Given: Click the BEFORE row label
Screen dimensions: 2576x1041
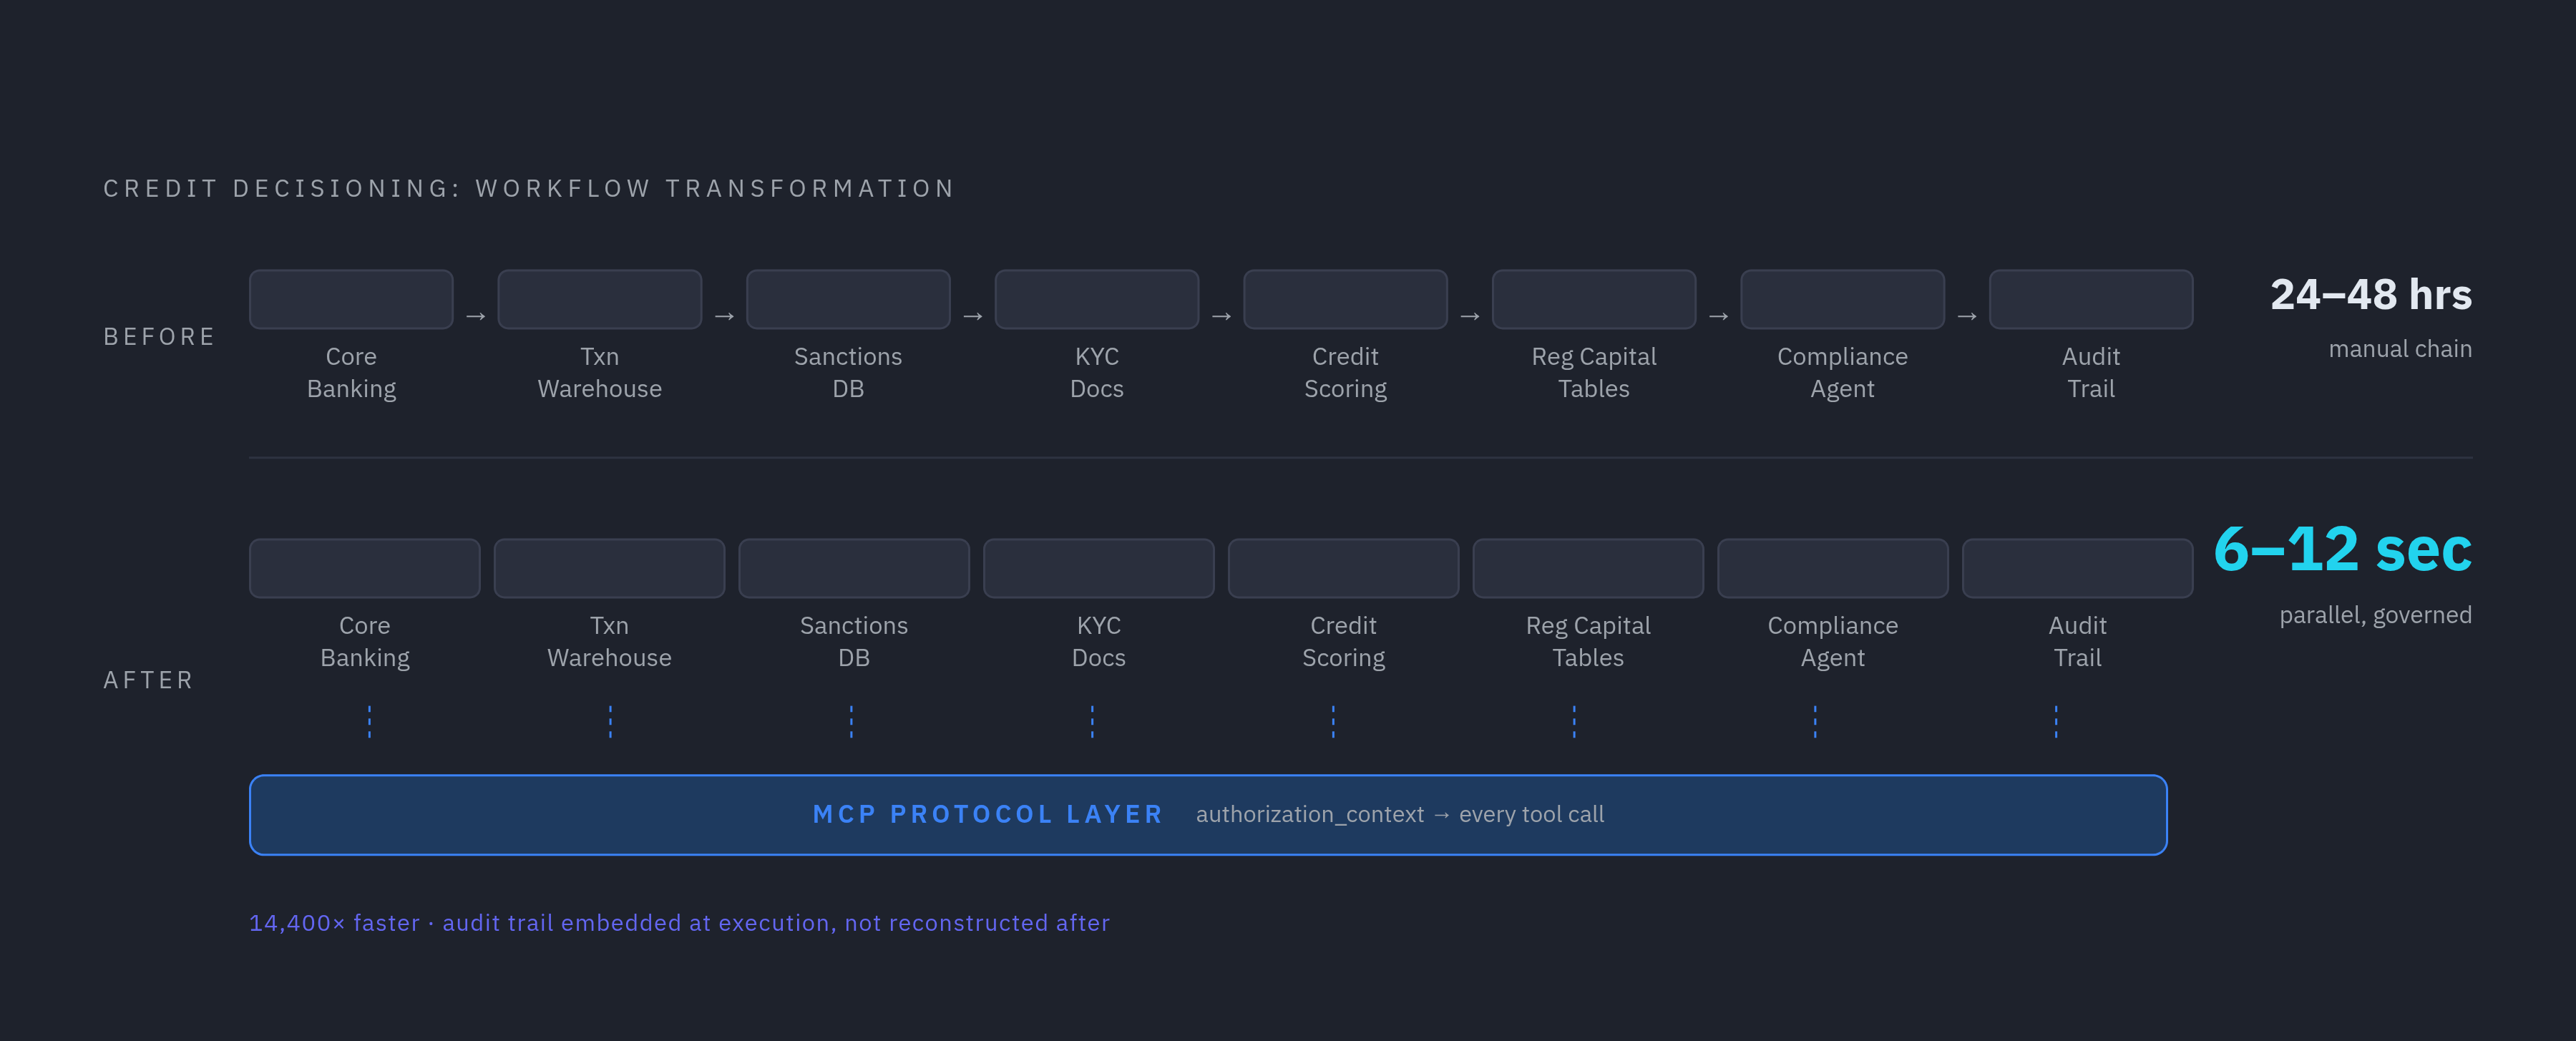Looking at the screenshot, I should [159, 337].
